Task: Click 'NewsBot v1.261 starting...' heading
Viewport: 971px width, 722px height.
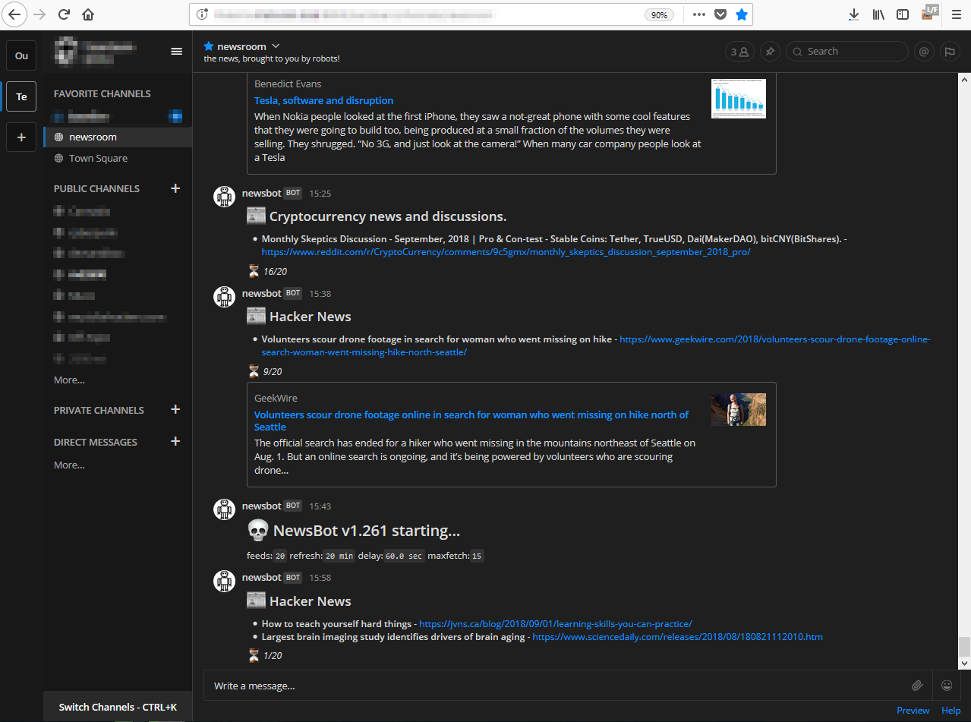Action: tap(367, 531)
